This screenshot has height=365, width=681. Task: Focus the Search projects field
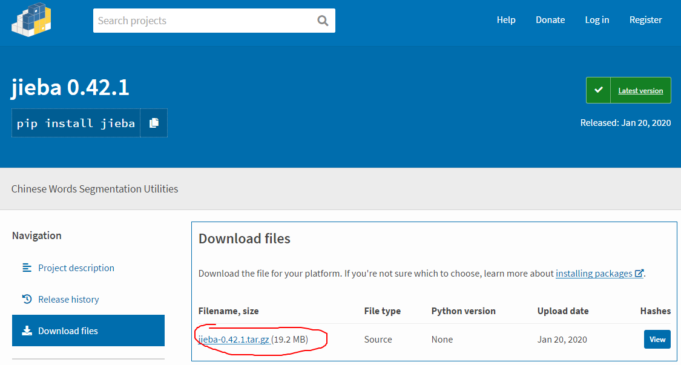214,21
